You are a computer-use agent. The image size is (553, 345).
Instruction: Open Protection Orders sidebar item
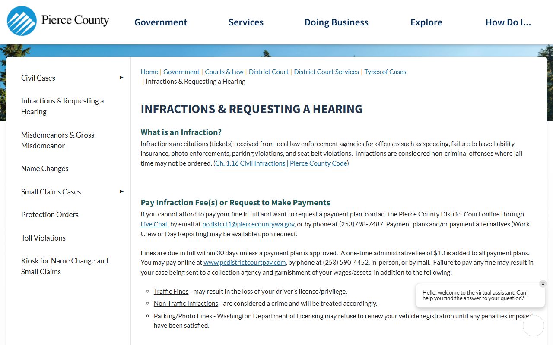50,215
